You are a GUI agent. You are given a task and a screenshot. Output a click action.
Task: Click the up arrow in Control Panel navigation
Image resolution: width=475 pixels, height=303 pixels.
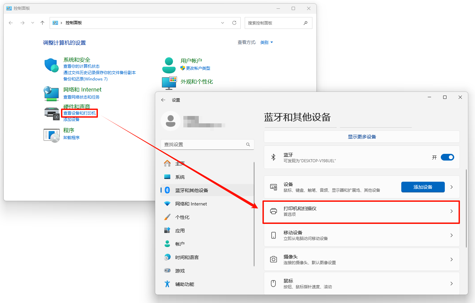pos(42,23)
